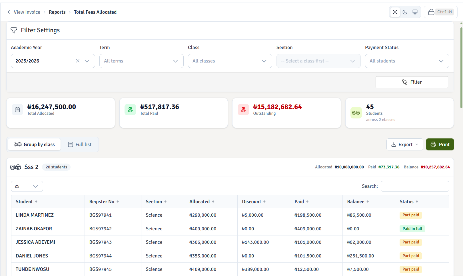463x276 pixels.
Task: Click the Paid in full badge
Action: (412, 229)
